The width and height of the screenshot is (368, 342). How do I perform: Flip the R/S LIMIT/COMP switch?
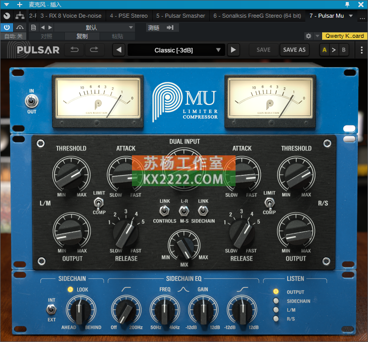click(269, 203)
